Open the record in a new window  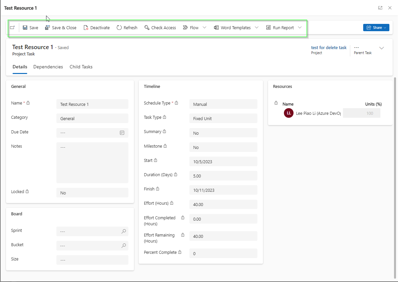[x=12, y=28]
